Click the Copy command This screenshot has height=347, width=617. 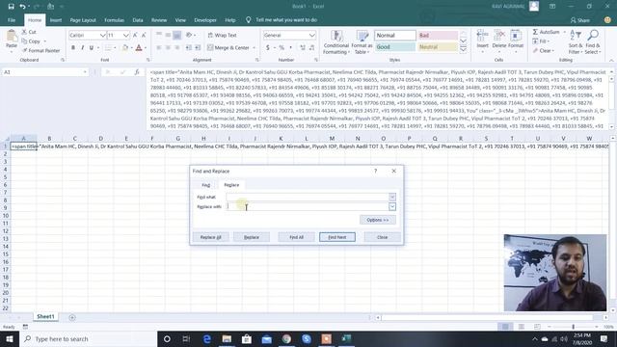tap(31, 41)
